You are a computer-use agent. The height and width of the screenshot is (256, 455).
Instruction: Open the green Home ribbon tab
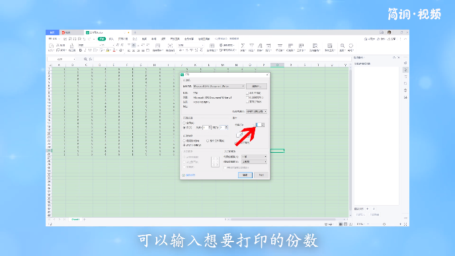pyautogui.click(x=102, y=39)
